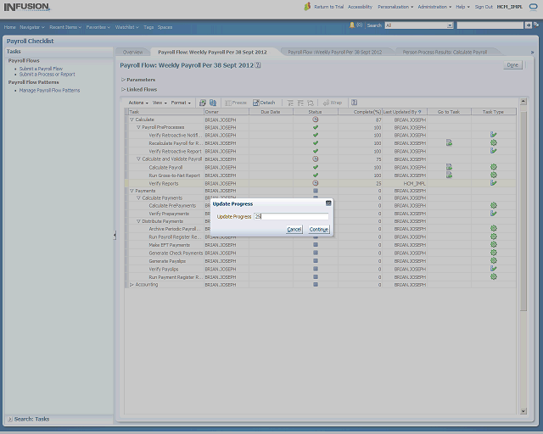Image resolution: width=543 pixels, height=434 pixels.
Task: Expand the Accounting tree node
Action: point(132,285)
